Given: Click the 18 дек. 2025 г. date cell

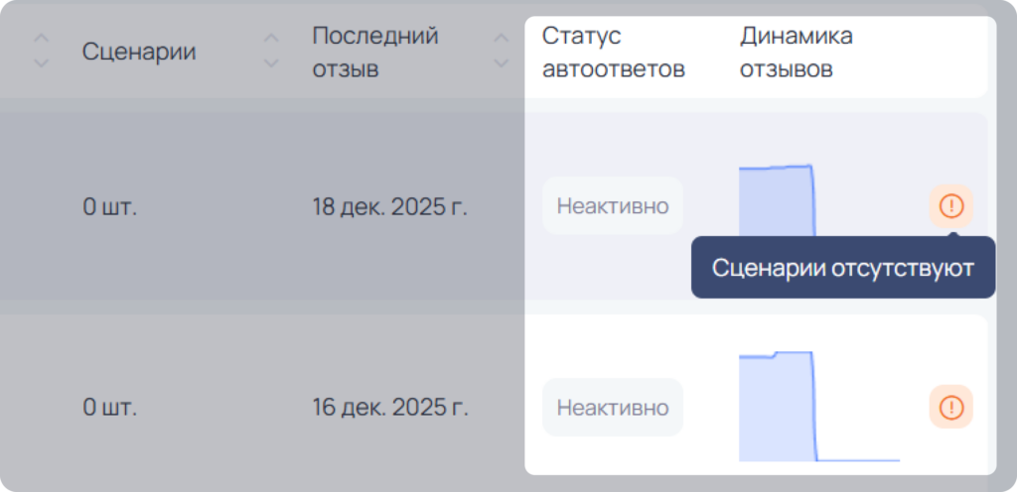Looking at the screenshot, I should (389, 207).
